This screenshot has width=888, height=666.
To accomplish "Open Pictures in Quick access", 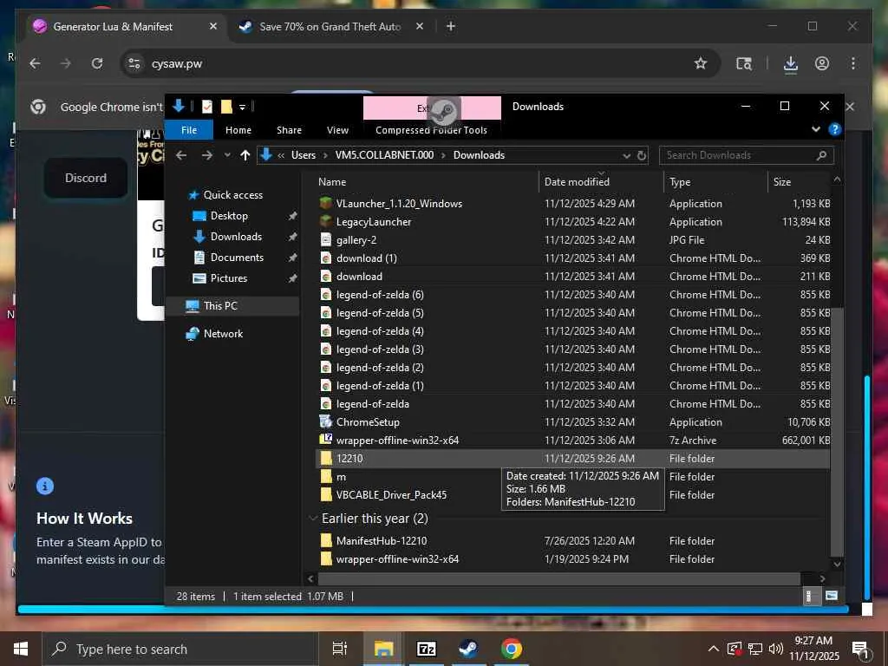I will 229,278.
